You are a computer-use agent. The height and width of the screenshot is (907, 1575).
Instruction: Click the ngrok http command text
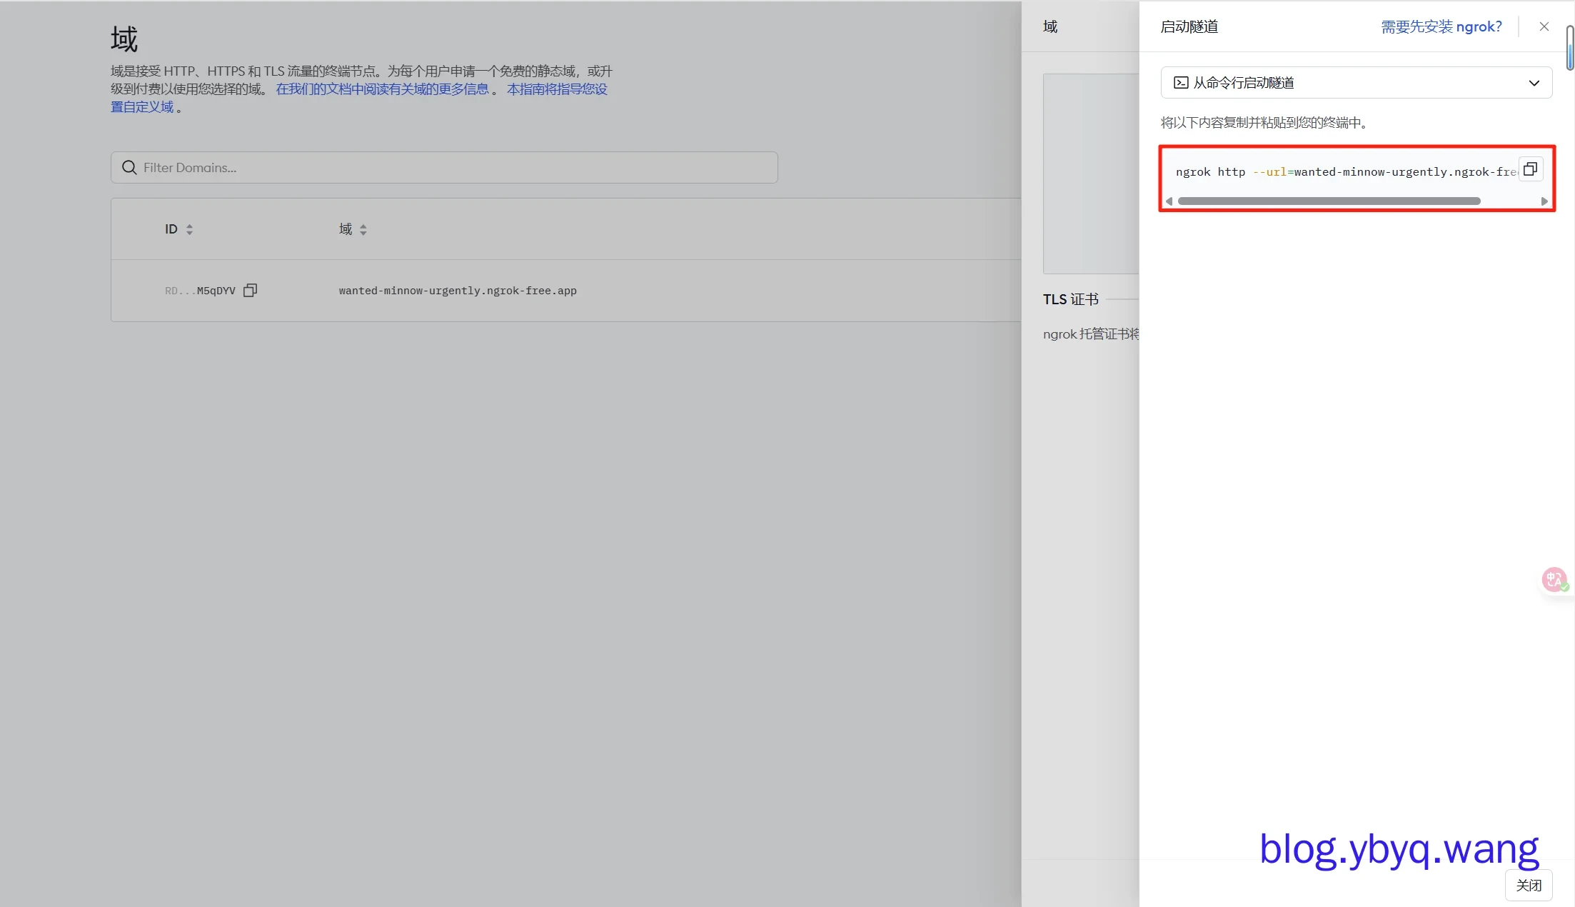coord(1346,171)
